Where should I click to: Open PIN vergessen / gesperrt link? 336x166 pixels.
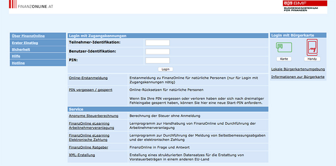pos(90,90)
